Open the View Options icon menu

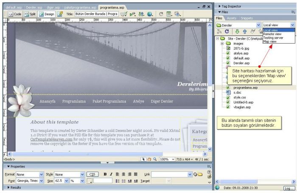(169, 14)
